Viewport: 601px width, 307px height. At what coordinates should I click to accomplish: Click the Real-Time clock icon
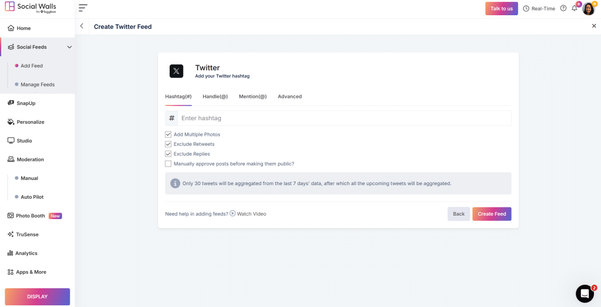click(x=526, y=8)
